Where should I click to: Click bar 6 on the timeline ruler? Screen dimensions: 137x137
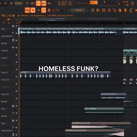coord(46,23)
